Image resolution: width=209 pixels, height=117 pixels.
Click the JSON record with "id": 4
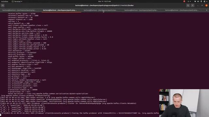point(23,109)
